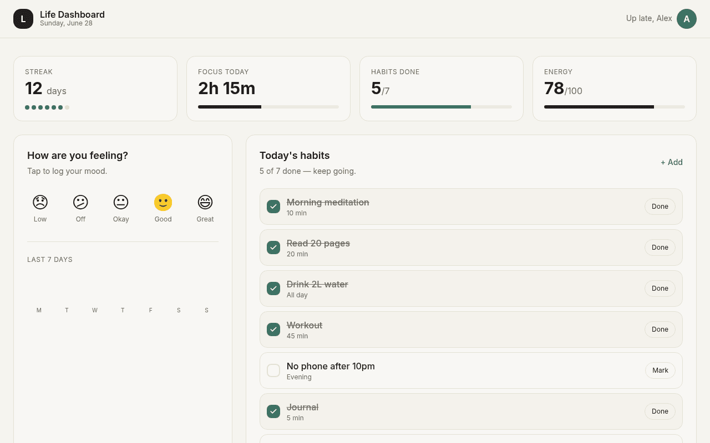Click the Focus Today progress bar
This screenshot has width=710, height=443.
(x=268, y=107)
